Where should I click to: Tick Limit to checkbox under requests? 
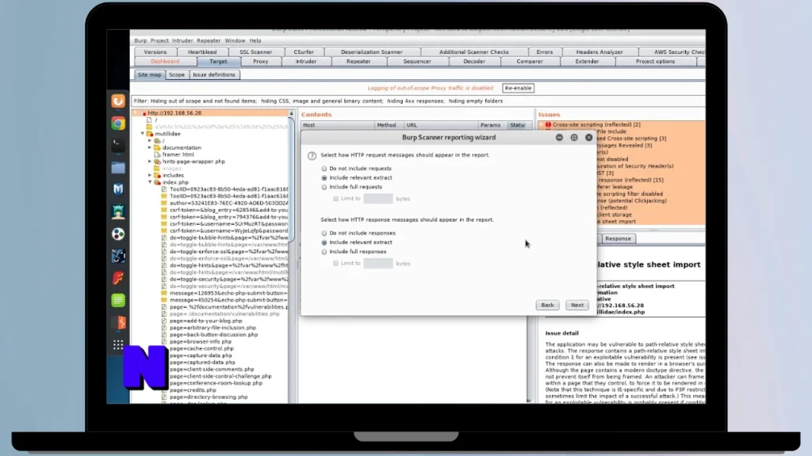pyautogui.click(x=335, y=199)
